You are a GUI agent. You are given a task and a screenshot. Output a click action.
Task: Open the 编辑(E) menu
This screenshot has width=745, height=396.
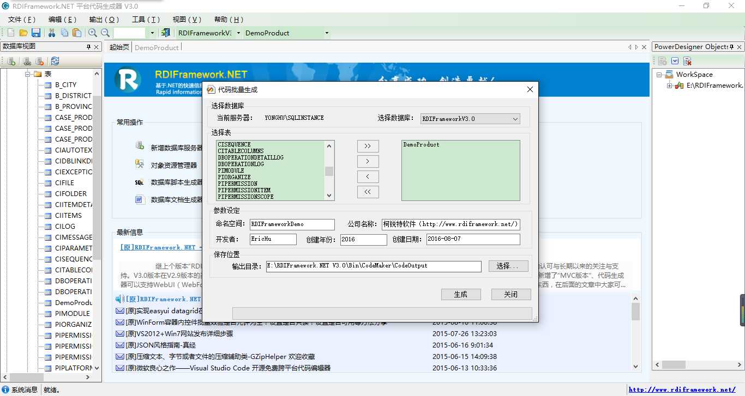(62, 19)
